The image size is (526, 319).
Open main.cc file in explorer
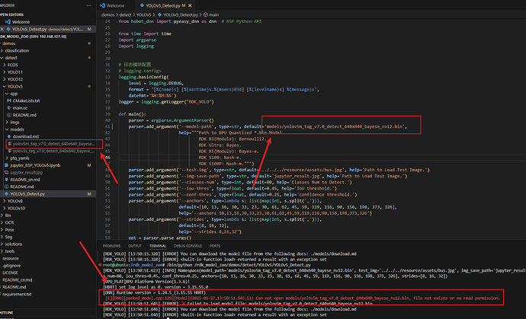coord(20,108)
